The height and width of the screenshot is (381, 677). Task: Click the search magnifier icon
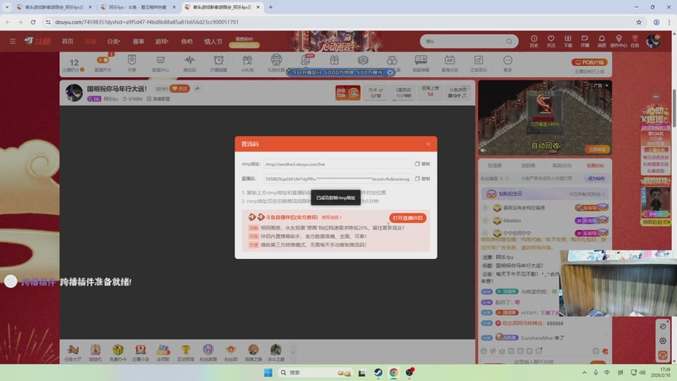pos(509,41)
